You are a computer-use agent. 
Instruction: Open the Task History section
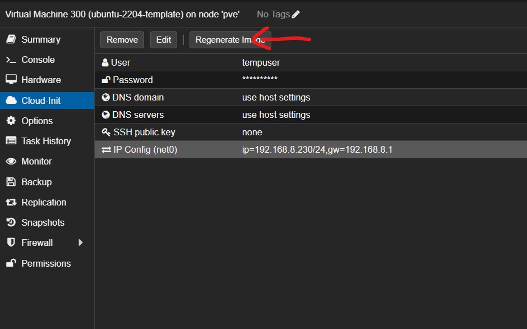tap(45, 141)
